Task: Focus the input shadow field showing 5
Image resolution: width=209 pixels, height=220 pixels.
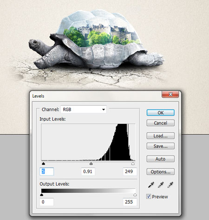Action: pyautogui.click(x=47, y=172)
